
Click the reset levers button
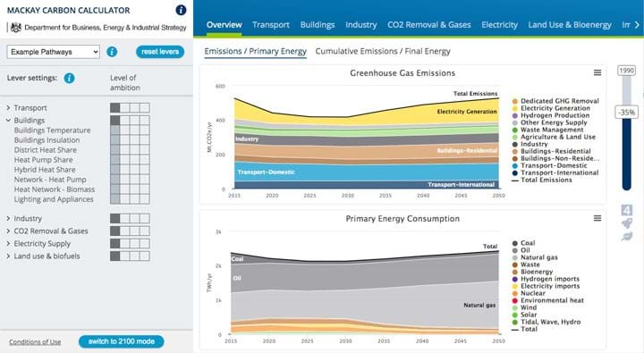pyautogui.click(x=160, y=52)
